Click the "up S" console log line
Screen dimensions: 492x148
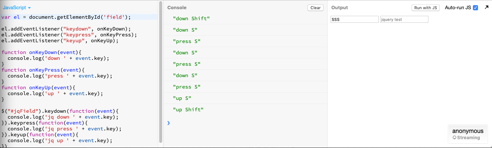(x=182, y=98)
